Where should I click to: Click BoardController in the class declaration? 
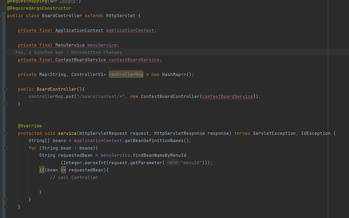62,16
